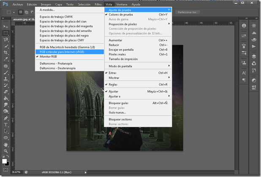Choose Guía nueva... command
This screenshot has width=261, height=177.
138,113
